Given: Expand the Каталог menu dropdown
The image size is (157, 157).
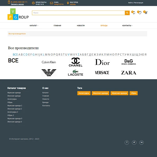Looking at the screenshot, I should tap(34, 26).
